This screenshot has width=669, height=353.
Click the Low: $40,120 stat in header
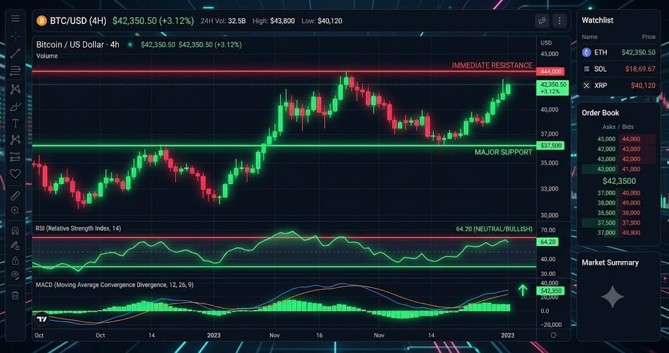pyautogui.click(x=321, y=20)
